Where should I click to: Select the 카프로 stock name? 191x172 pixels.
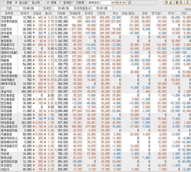coord(5,154)
